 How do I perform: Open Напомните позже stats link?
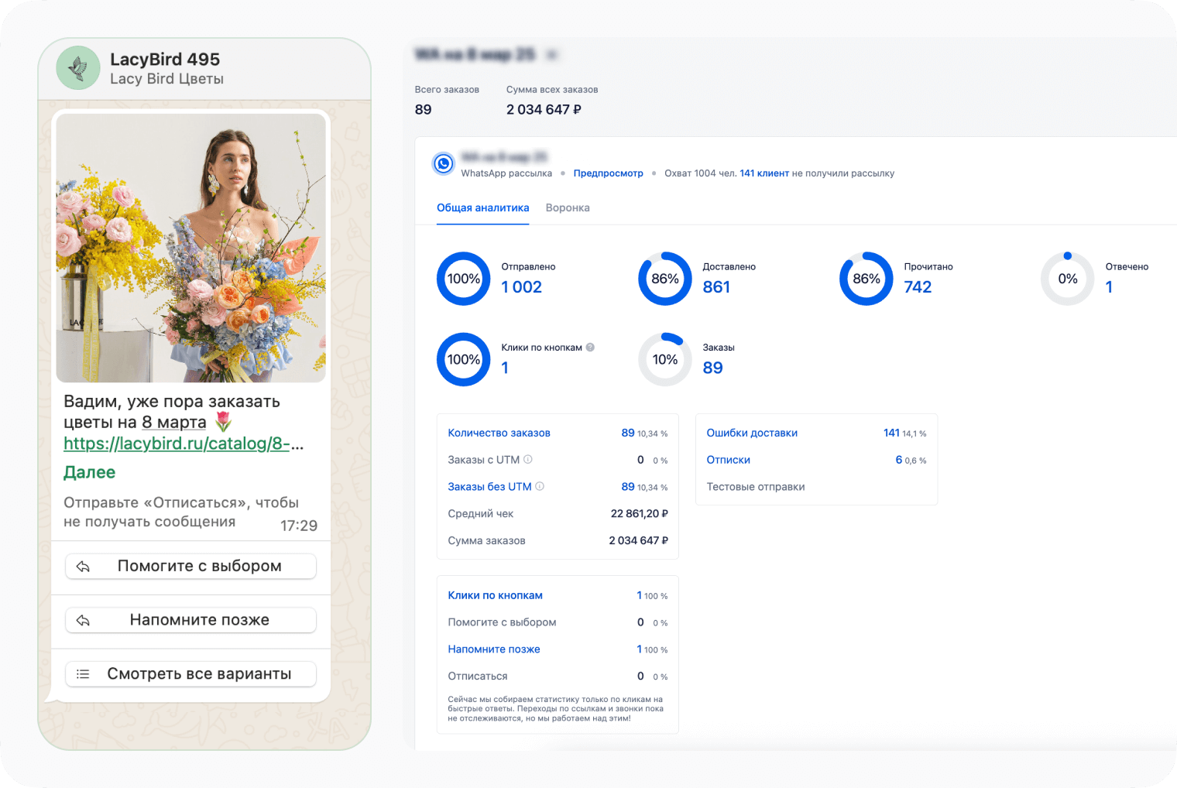tap(494, 649)
